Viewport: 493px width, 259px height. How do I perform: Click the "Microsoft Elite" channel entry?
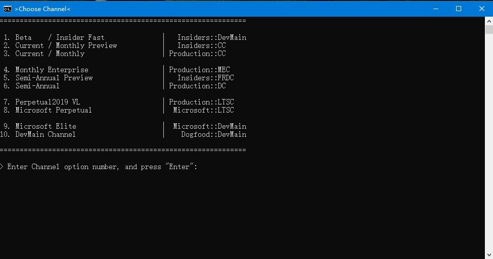[x=46, y=126]
